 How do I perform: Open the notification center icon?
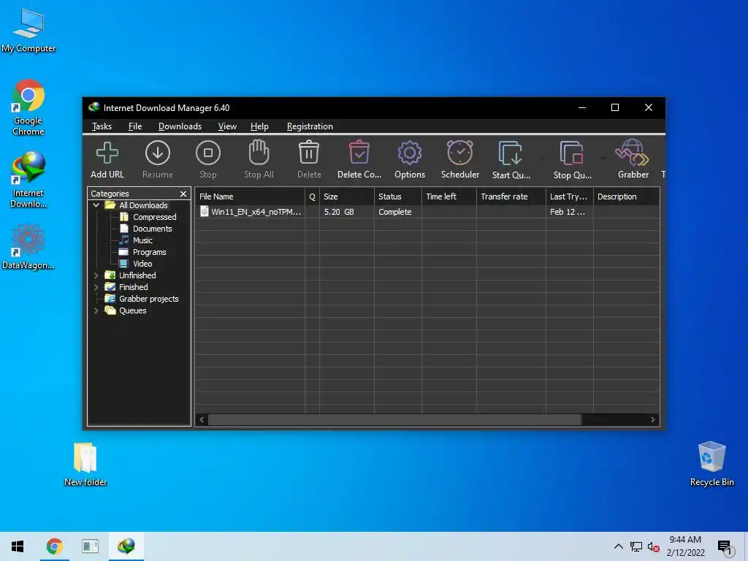point(725,547)
